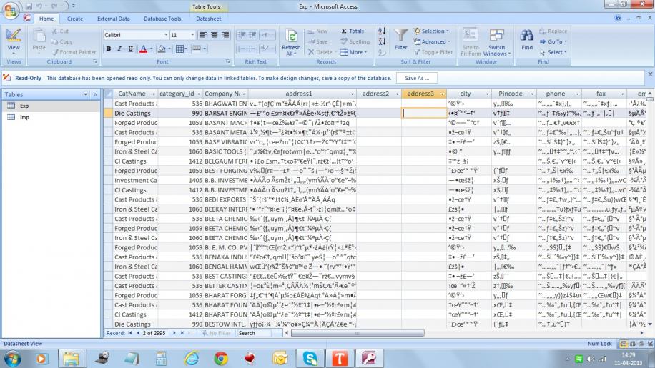Open gridlines button

[180, 49]
